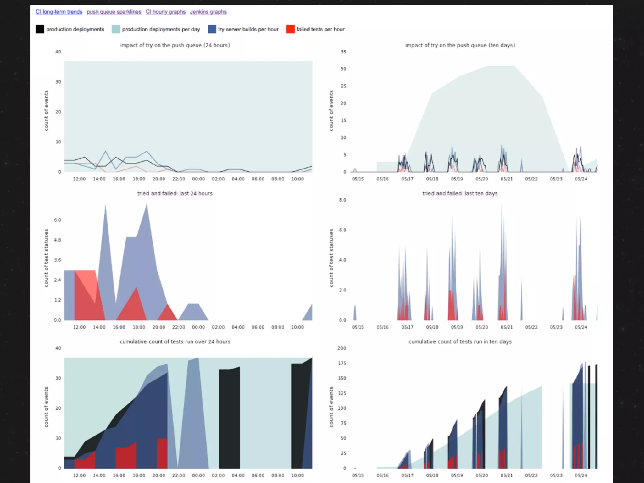The image size is (644, 483).
Task: Click 'tried and failed: last 24 hours' chart title
Action: 175,193
